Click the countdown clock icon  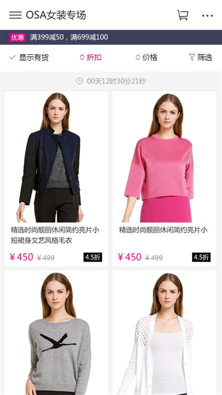80,81
